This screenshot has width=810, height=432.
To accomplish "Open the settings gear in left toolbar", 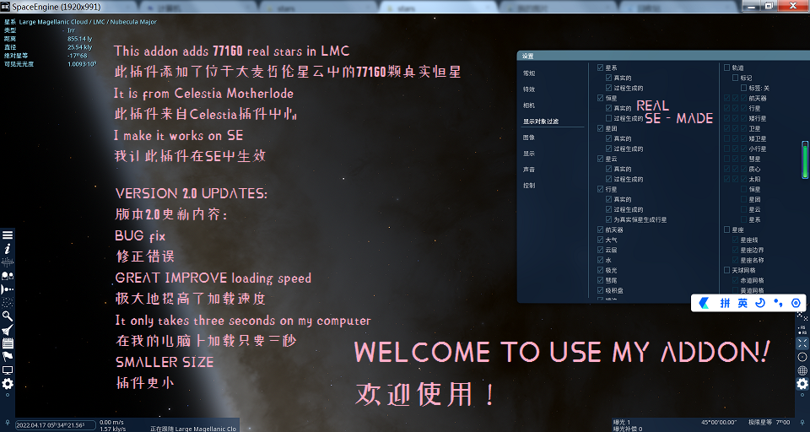I will pos(8,383).
